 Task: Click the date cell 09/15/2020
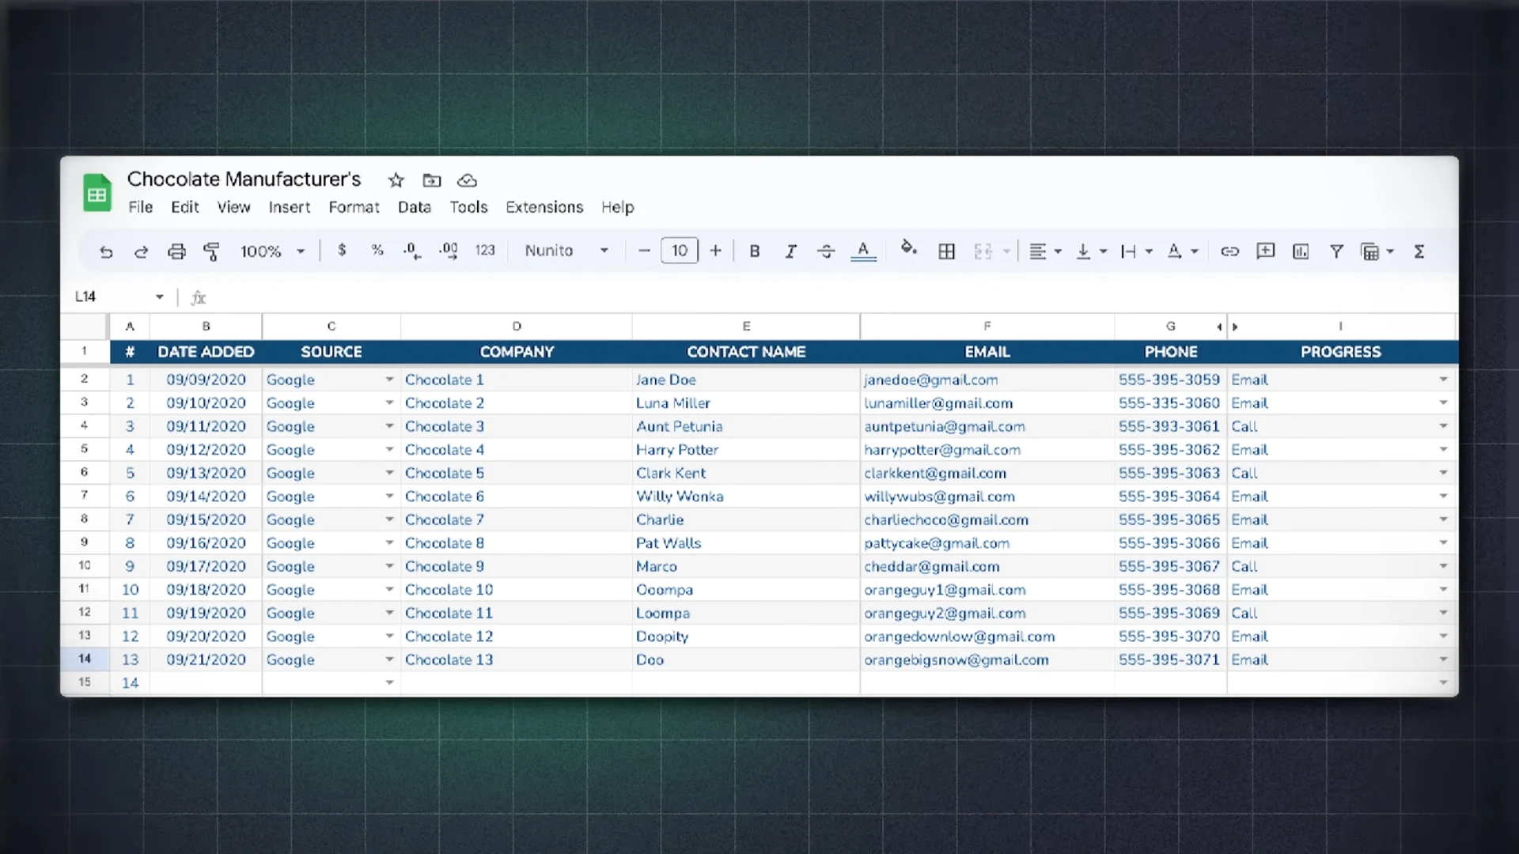(206, 520)
